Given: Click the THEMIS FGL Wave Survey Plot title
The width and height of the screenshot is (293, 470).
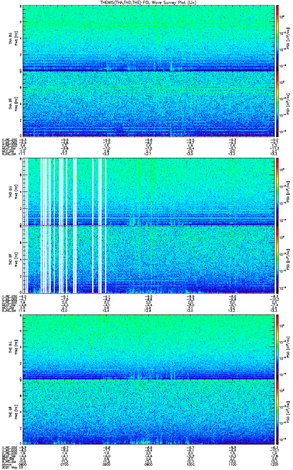Looking at the screenshot, I should pyautogui.click(x=148, y=2).
